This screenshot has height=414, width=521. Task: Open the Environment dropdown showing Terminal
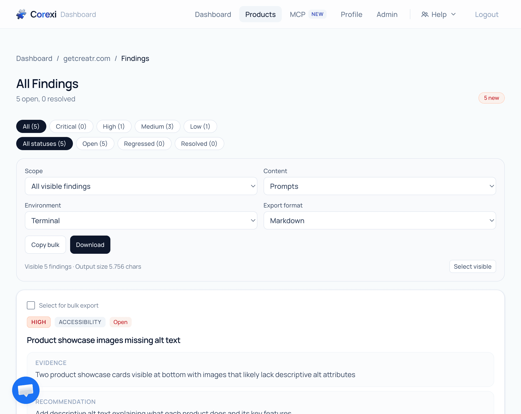coord(141,220)
